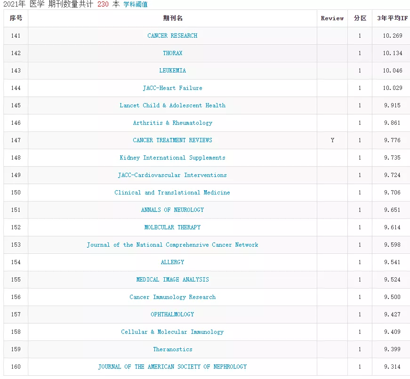Click the THORAX journal link
Image resolution: width=410 pixels, height=379 pixels.
[172, 53]
